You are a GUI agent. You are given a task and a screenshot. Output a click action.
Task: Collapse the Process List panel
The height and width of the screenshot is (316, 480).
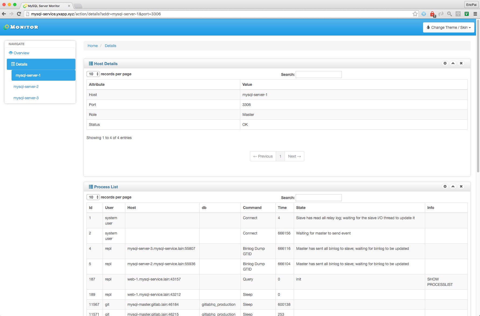point(453,187)
